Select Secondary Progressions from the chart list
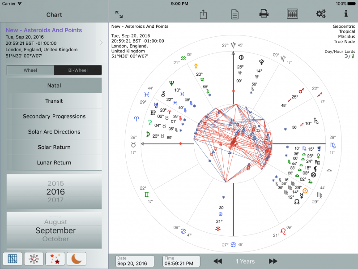358x269 pixels. tap(54, 117)
